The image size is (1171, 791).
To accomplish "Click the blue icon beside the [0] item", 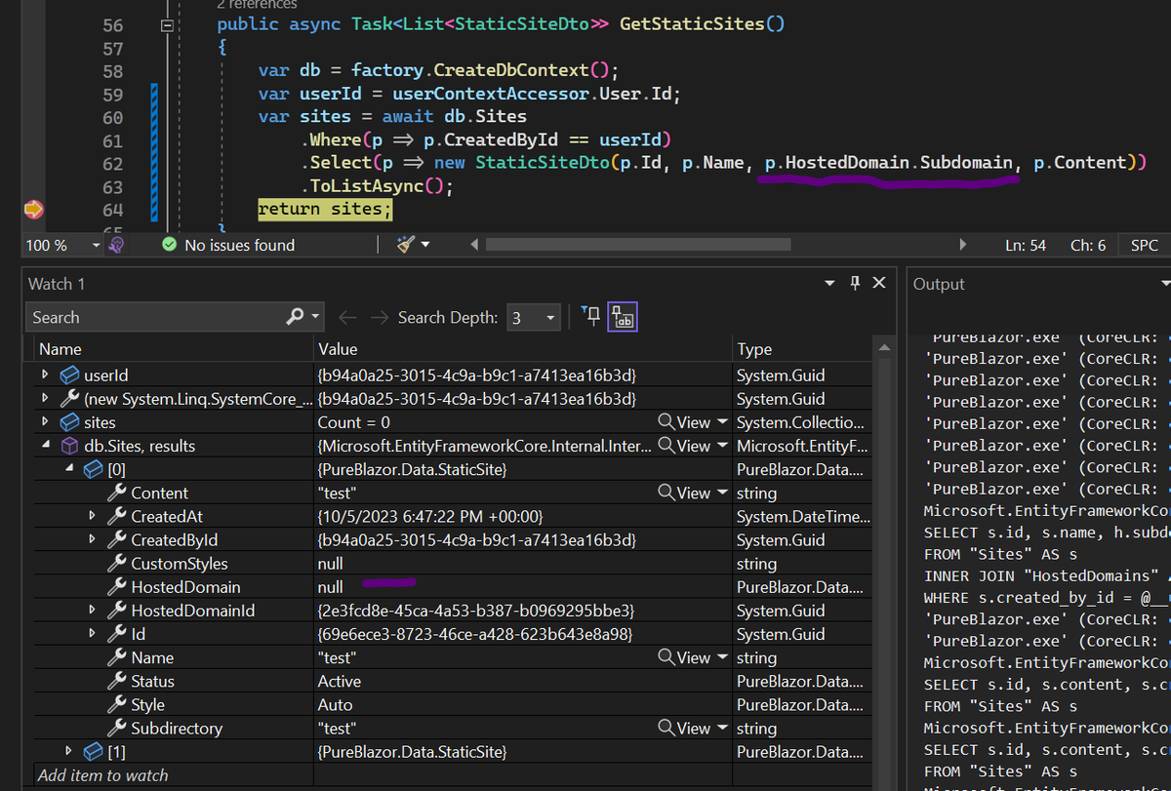I will pyautogui.click(x=93, y=469).
